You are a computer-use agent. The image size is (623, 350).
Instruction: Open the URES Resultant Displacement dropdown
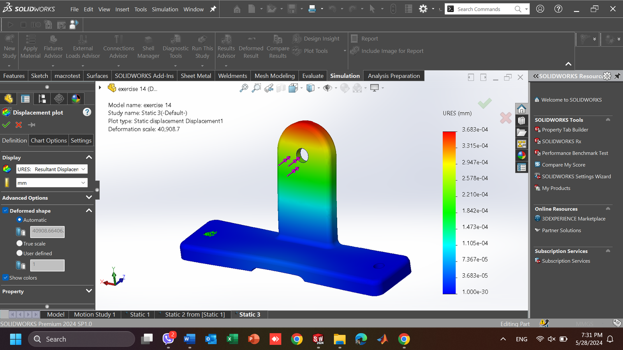click(51, 169)
